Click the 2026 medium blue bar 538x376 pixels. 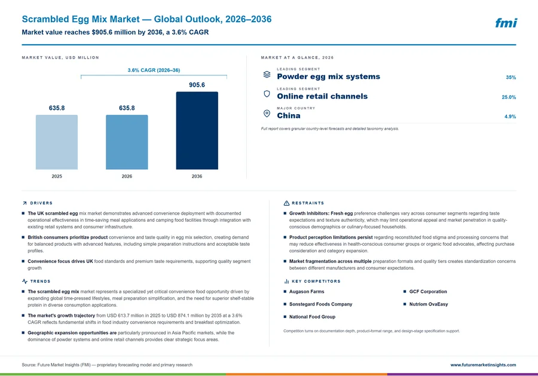[x=127, y=142]
